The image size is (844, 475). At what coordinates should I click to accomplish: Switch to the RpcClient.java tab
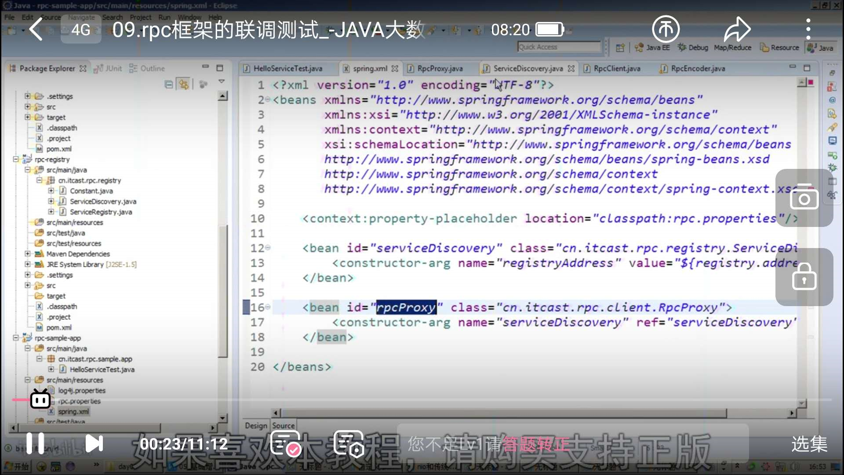coord(612,69)
